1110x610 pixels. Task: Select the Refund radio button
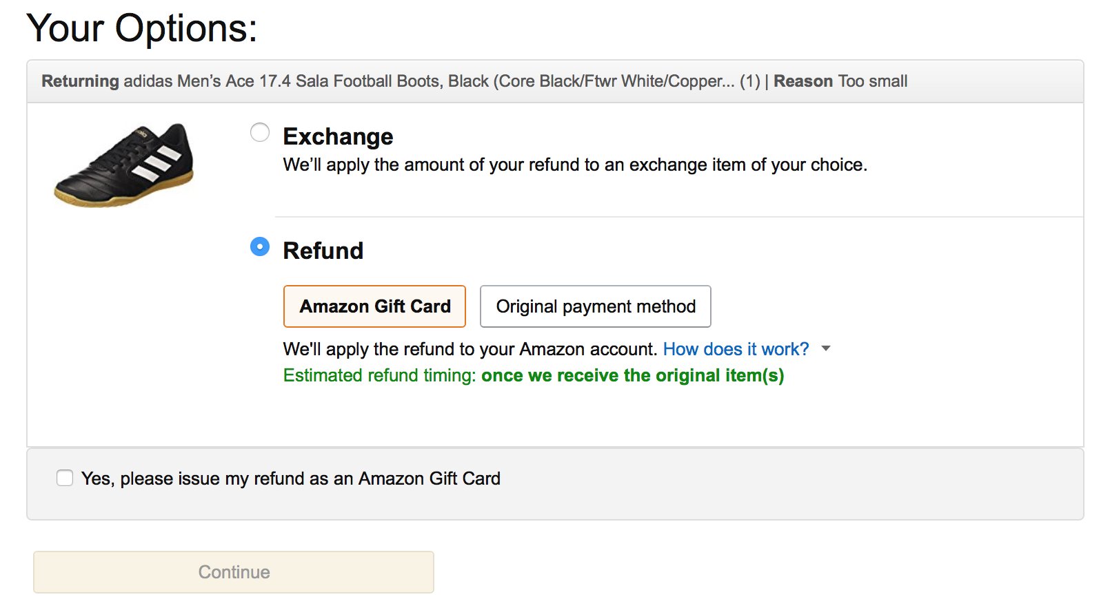[260, 246]
